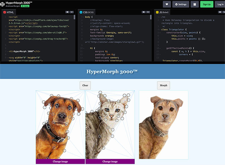Click the morphed result image
The height and width of the screenshot is (165, 225).
pos(163,125)
